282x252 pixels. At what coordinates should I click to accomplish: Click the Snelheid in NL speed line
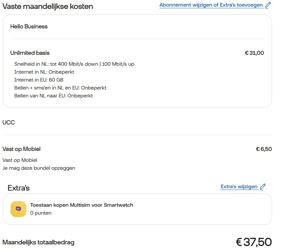(x=74, y=64)
